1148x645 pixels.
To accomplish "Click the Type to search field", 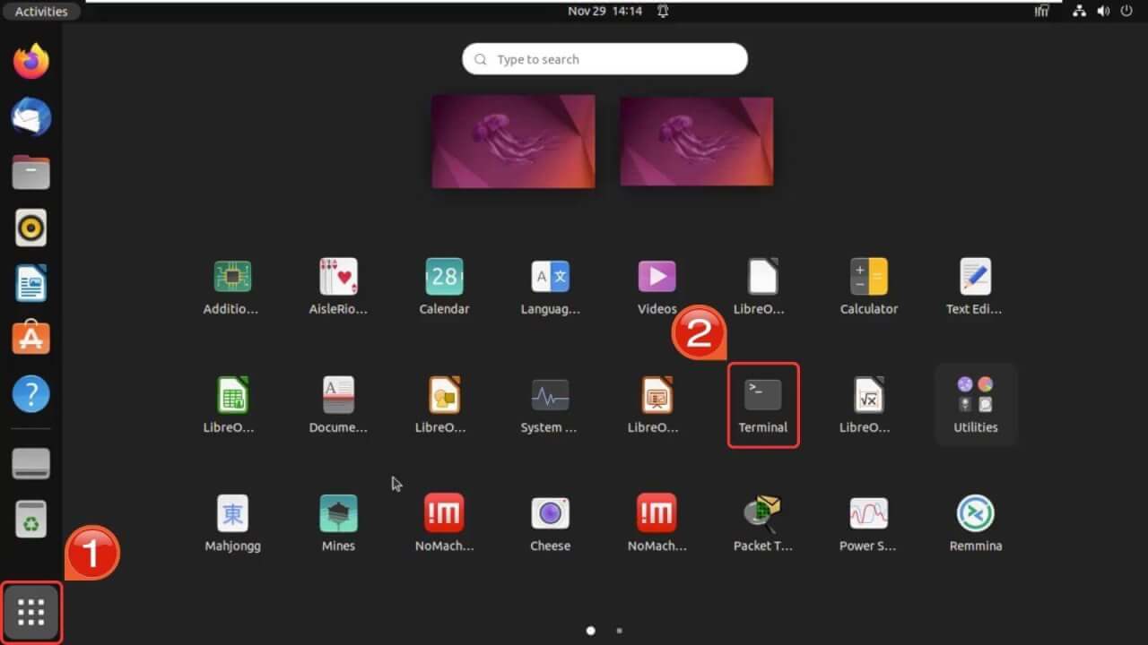I will (x=604, y=58).
